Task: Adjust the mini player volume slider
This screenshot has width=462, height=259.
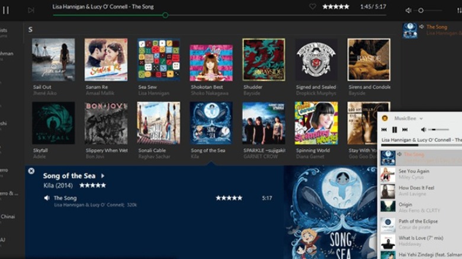Action: point(438,129)
